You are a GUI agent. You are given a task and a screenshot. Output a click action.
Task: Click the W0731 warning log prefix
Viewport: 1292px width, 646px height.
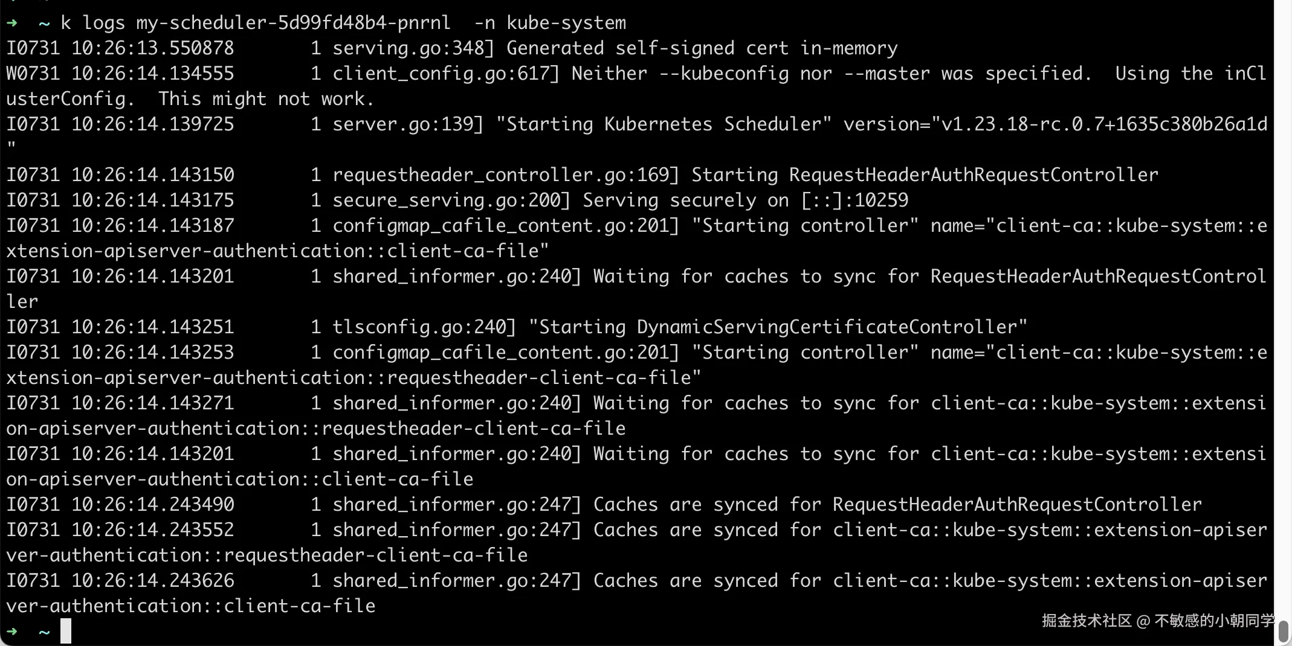(33, 74)
